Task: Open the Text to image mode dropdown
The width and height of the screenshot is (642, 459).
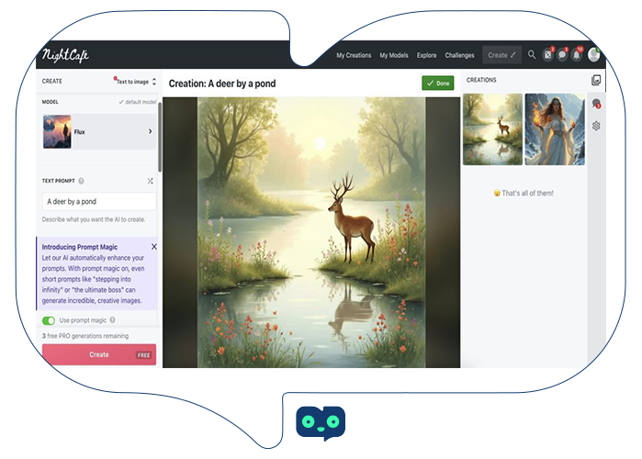Action: (135, 82)
